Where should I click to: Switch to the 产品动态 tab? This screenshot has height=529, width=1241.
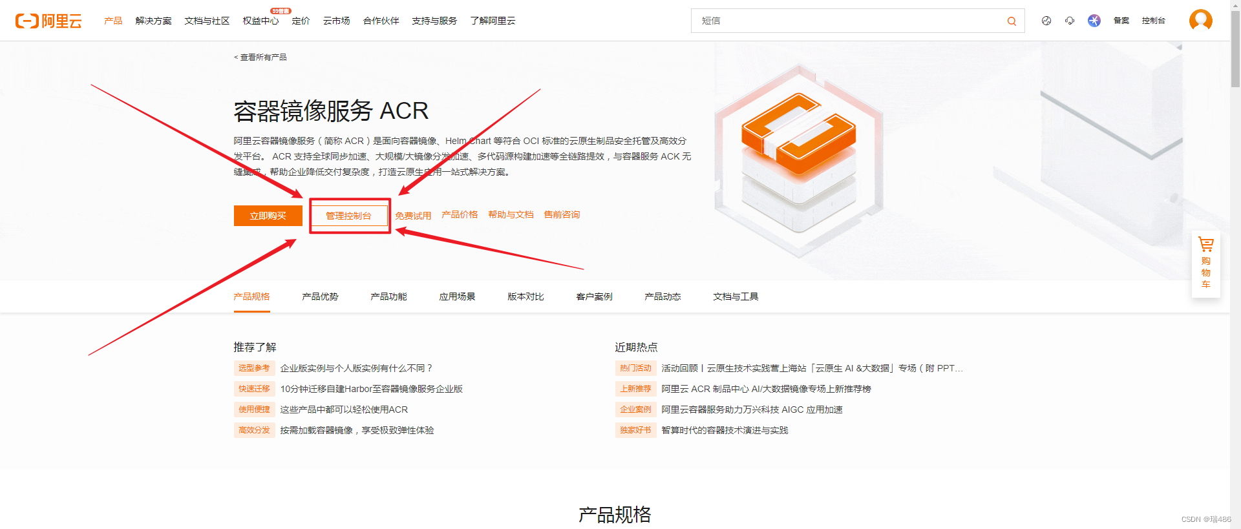[663, 296]
